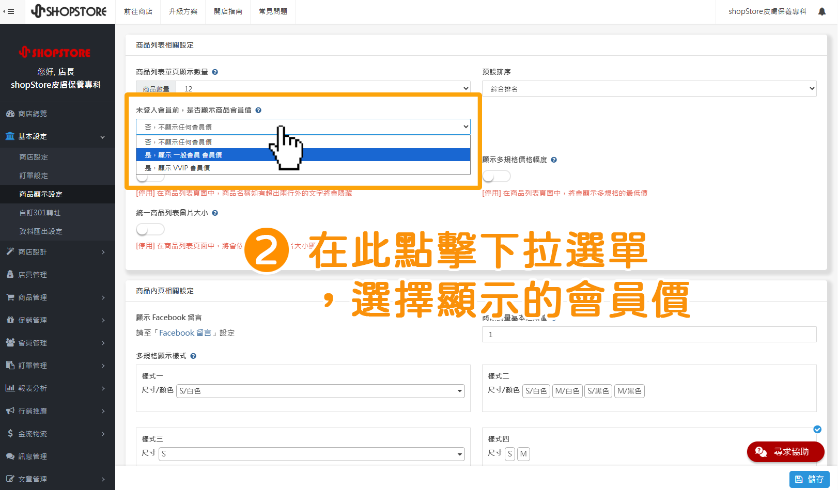The height and width of the screenshot is (490, 838).
Task: Click the 儲存 save button
Action: click(x=809, y=479)
